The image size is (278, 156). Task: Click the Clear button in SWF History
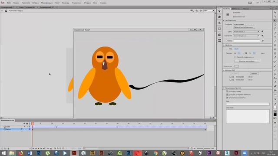[255, 74]
